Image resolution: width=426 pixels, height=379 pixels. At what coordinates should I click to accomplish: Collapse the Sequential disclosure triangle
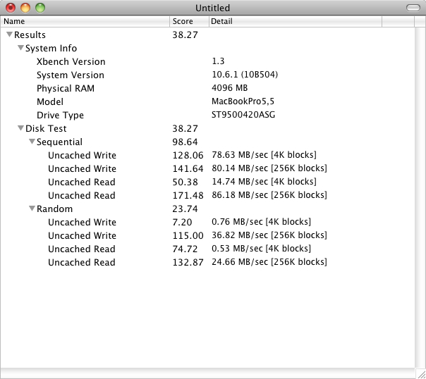pyautogui.click(x=32, y=142)
